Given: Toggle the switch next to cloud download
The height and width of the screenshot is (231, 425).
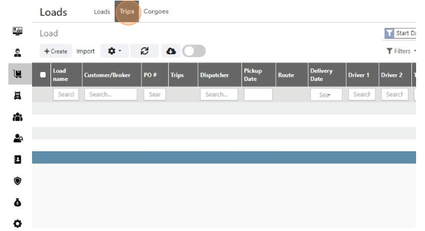Looking at the screenshot, I should point(194,51).
